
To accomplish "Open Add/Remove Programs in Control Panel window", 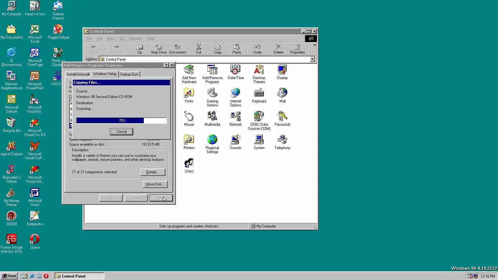I will 212,74.
